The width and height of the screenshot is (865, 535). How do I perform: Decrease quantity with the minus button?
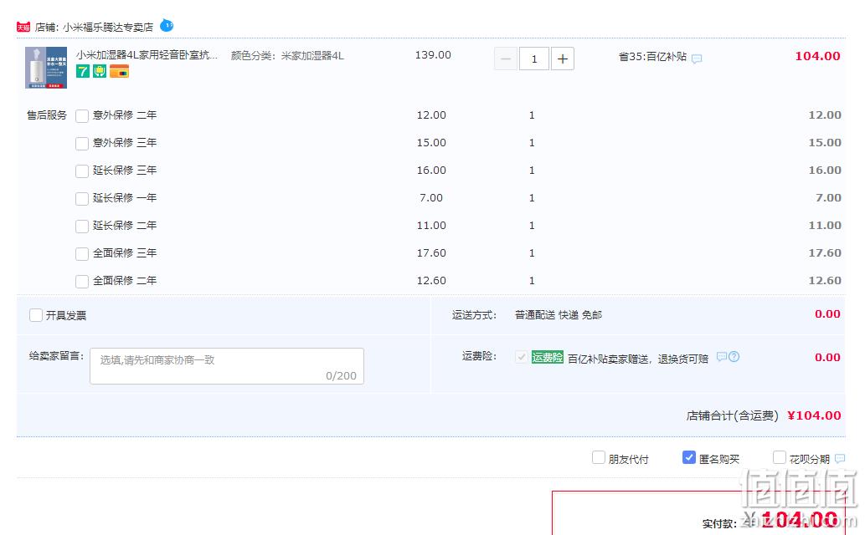(x=505, y=59)
